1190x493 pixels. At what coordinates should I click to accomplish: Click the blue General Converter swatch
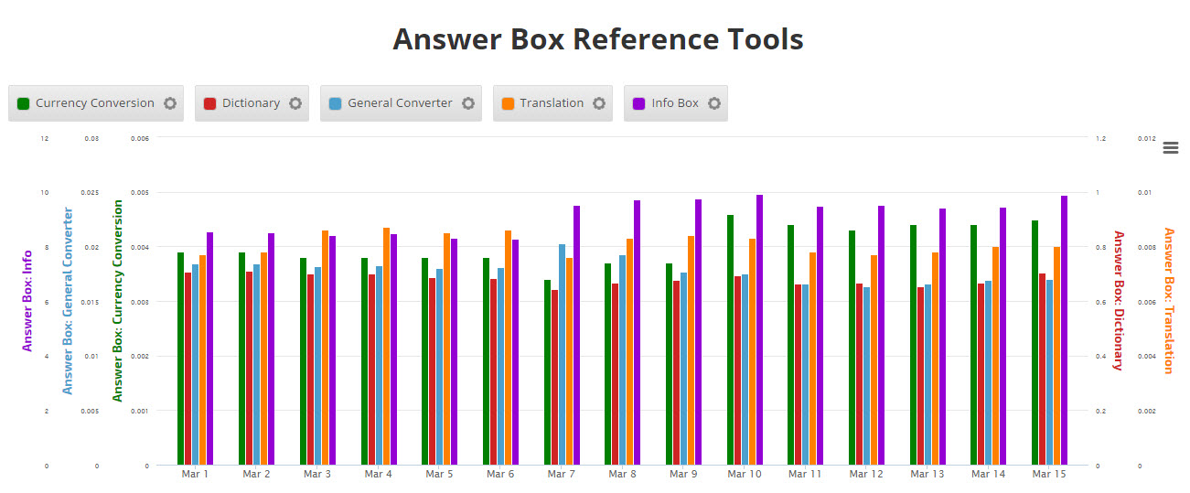point(336,103)
